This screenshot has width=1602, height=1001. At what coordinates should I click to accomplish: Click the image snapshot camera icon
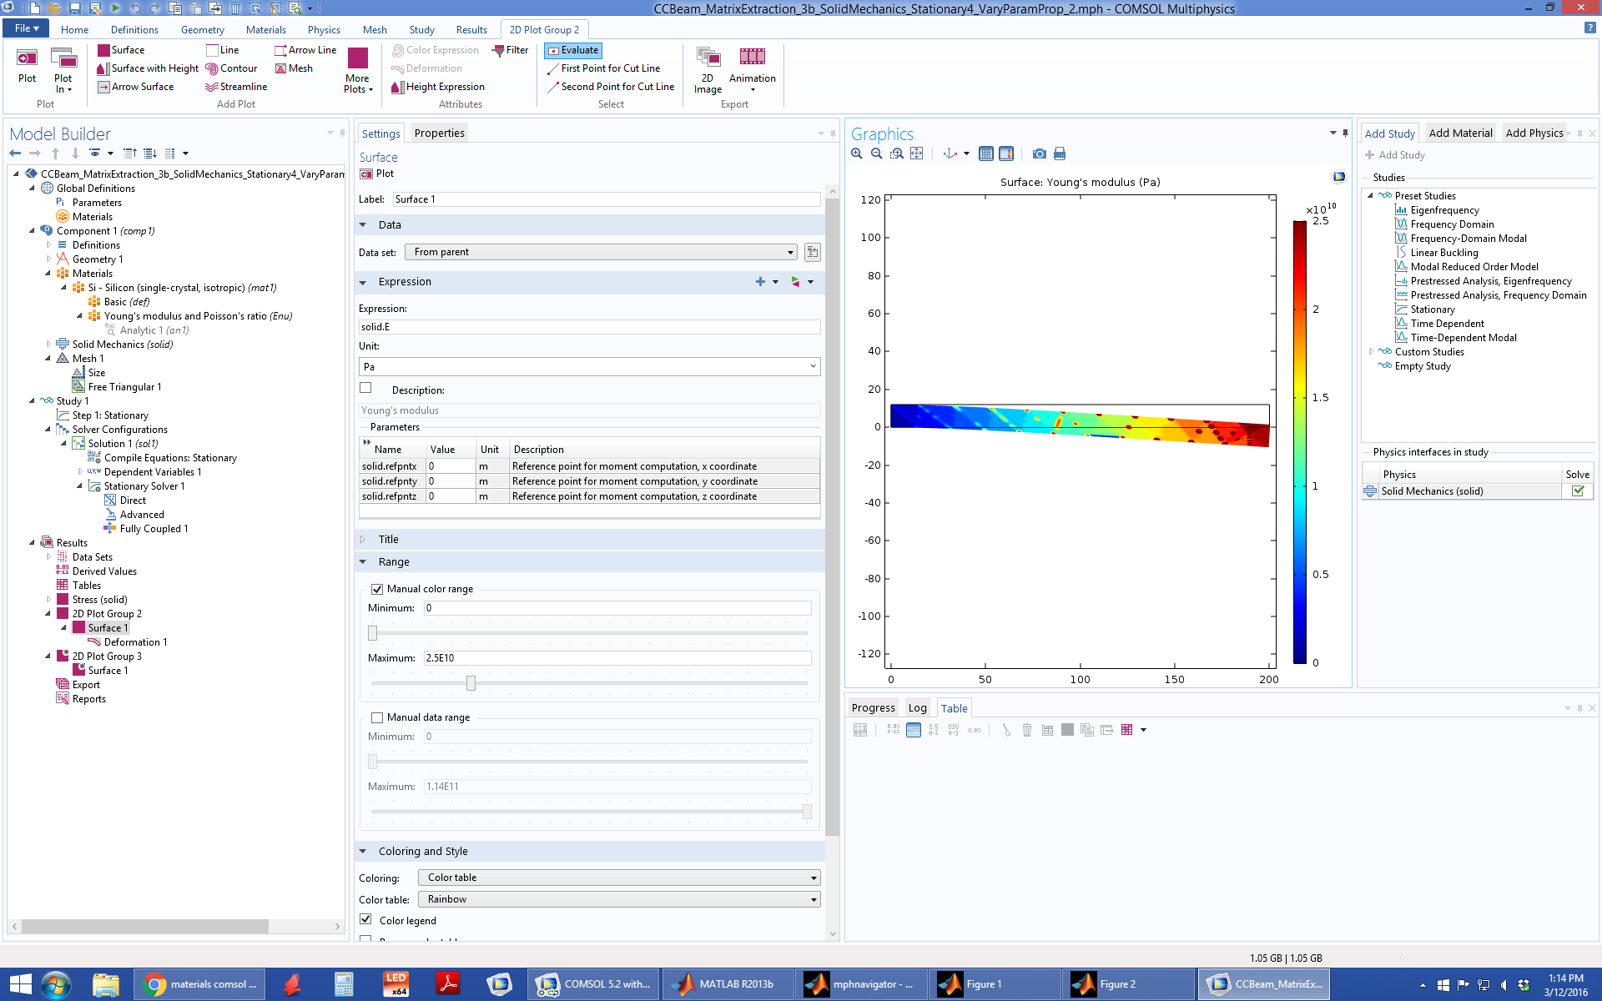(x=1039, y=153)
